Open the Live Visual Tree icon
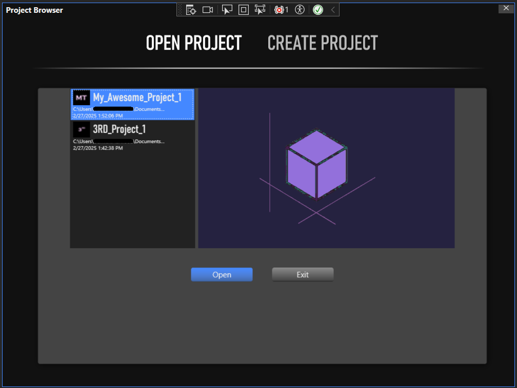The image size is (517, 388). pos(191,10)
